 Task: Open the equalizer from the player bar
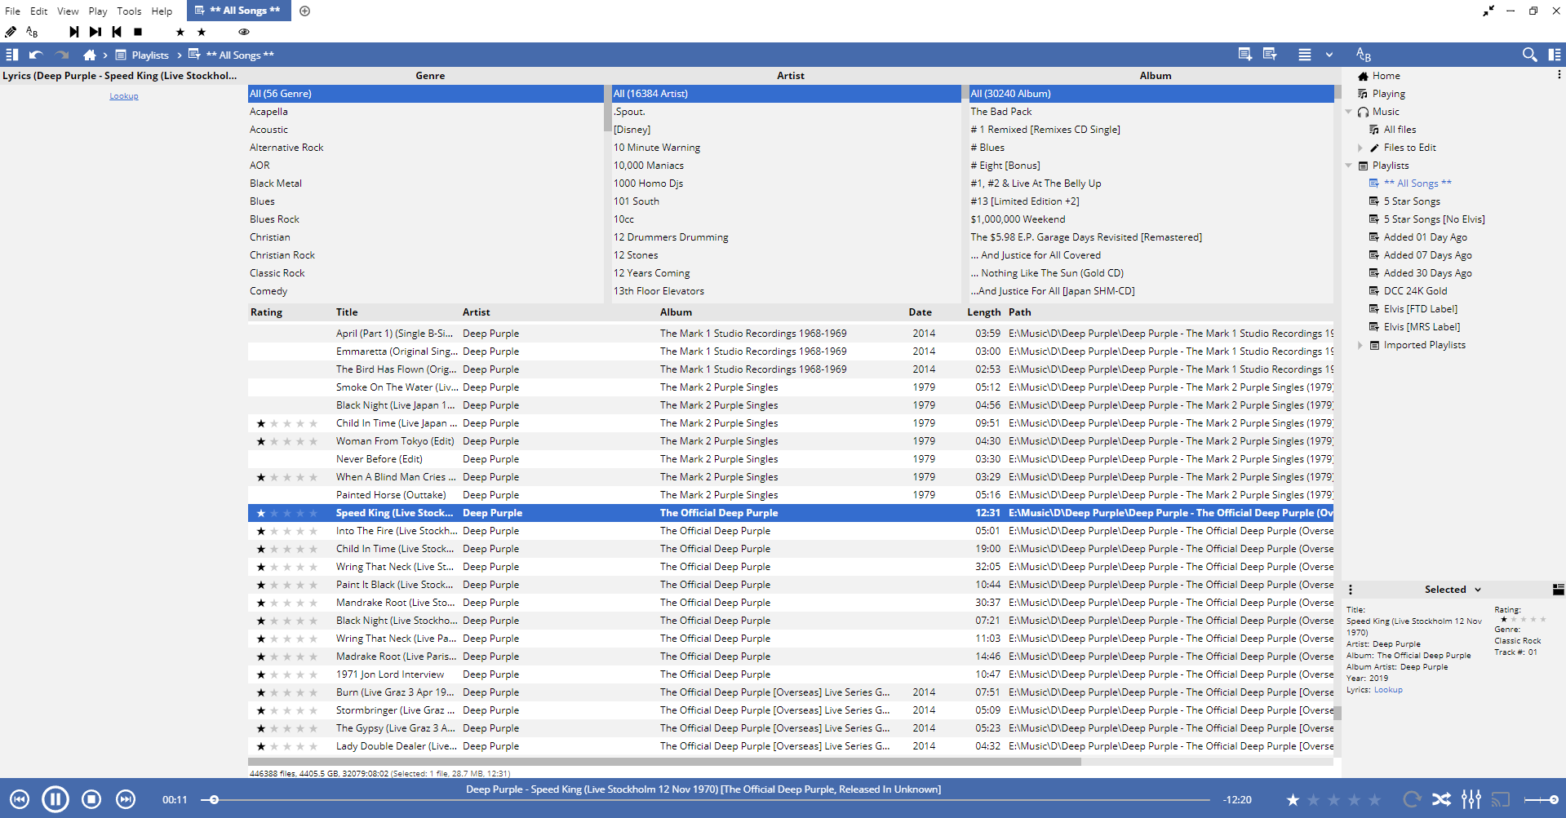1471,799
